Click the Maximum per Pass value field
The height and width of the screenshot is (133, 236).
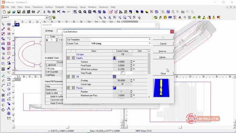coord(121,95)
